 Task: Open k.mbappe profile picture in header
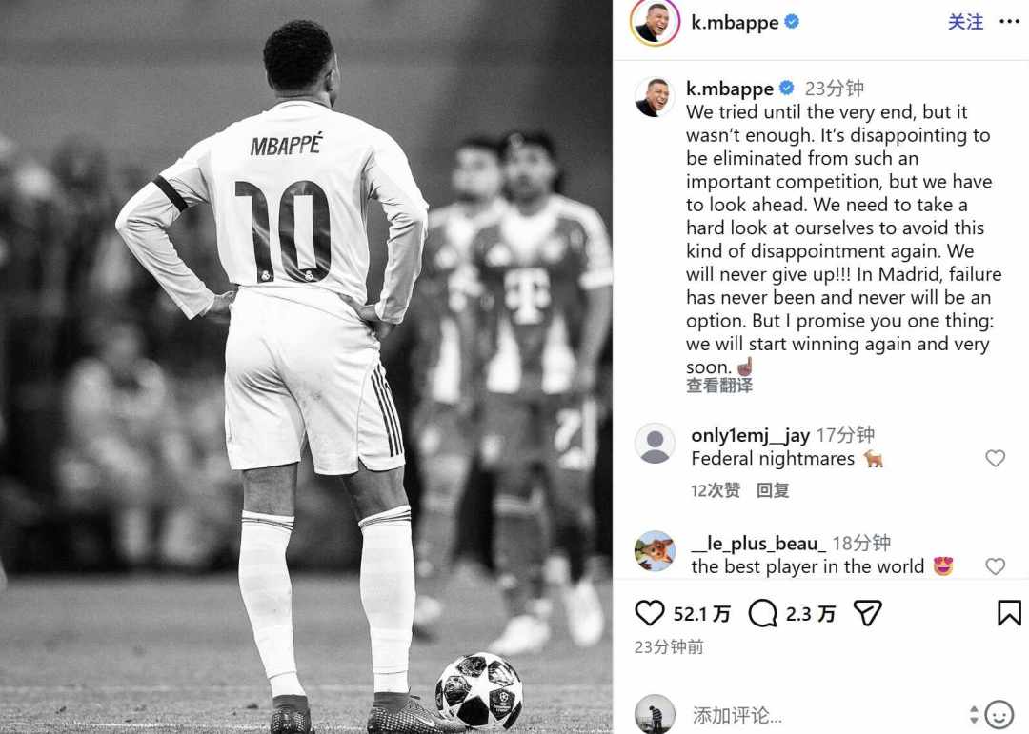coord(655,23)
